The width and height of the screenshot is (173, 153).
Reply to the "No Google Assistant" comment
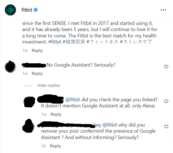point(37,74)
